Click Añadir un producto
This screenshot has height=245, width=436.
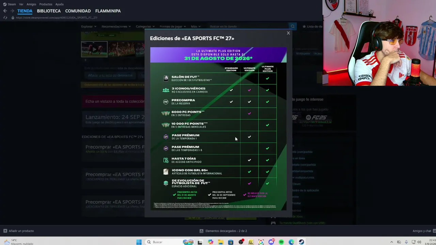click(21, 231)
